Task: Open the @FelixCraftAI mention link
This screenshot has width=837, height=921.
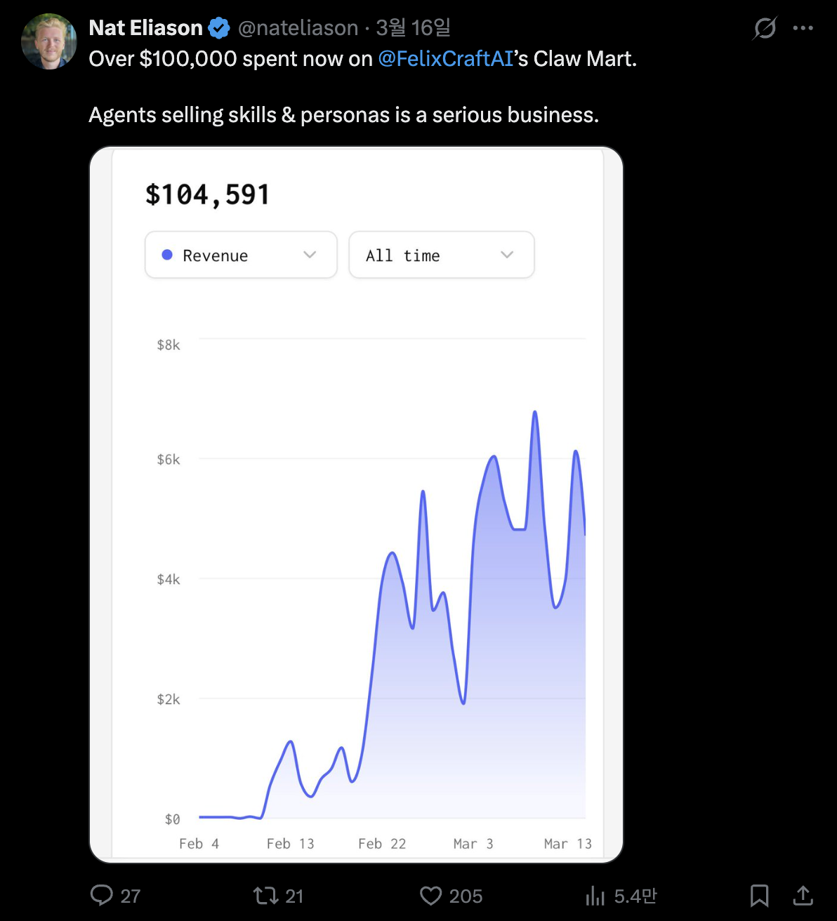Action: pyautogui.click(x=446, y=59)
